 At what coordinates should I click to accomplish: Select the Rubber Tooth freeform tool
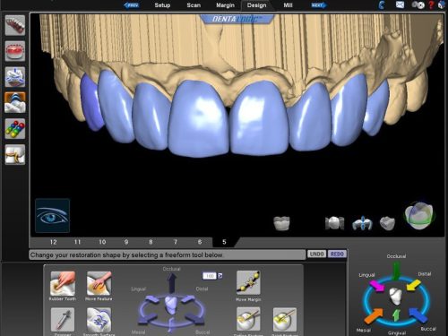(x=63, y=283)
